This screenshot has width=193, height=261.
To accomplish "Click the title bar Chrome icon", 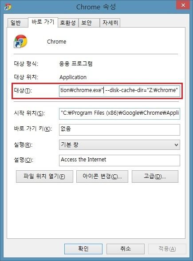I will 8,7.
